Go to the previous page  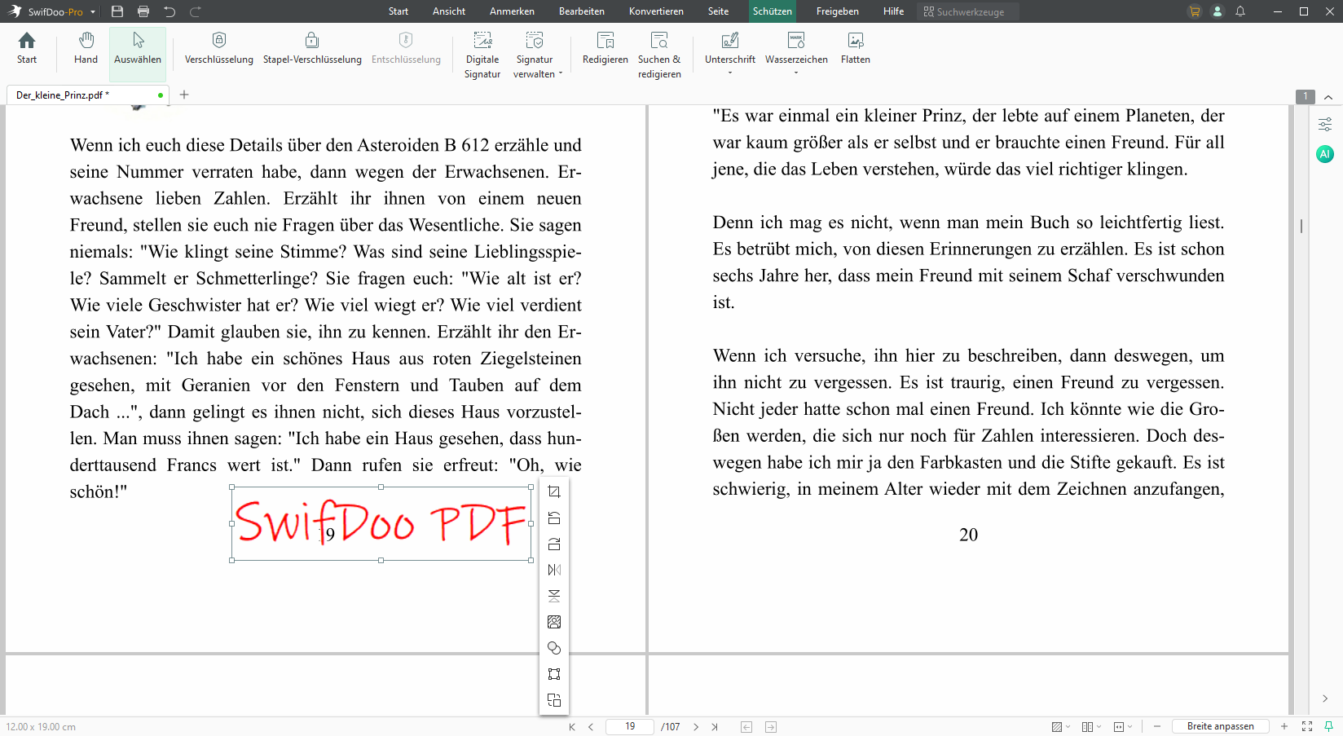pyautogui.click(x=591, y=726)
